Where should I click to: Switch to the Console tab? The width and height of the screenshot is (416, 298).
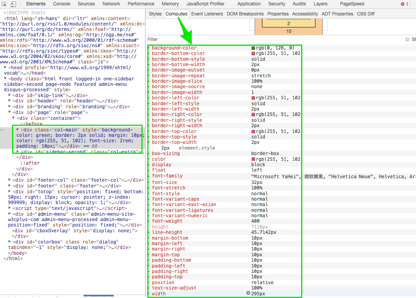tap(62, 4)
